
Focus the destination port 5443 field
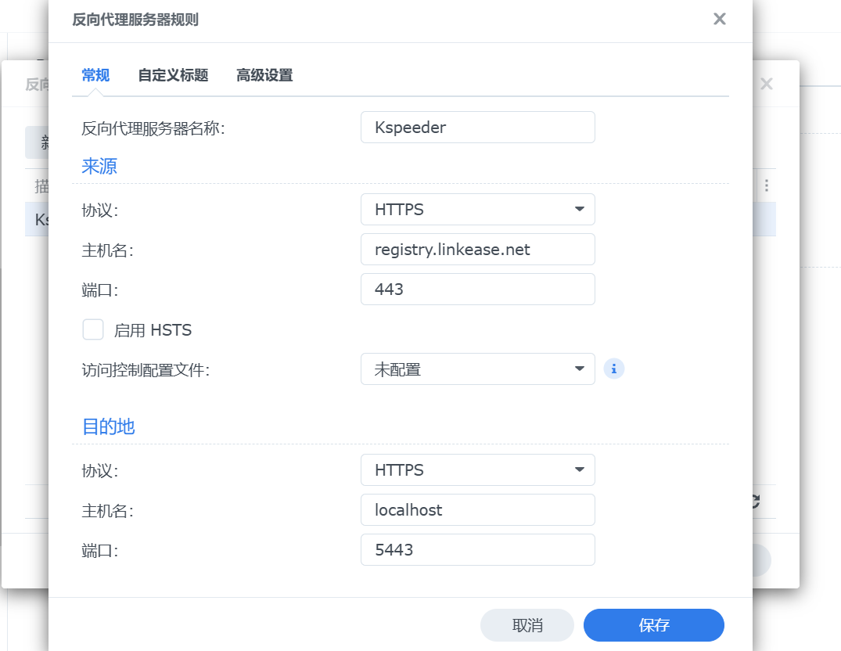coord(477,550)
